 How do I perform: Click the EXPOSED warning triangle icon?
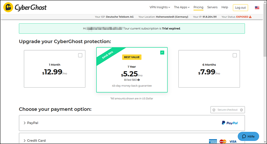pyautogui.click(x=250, y=17)
